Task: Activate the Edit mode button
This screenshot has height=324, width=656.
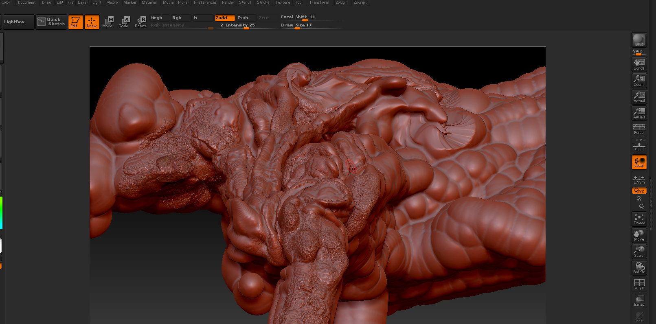Action: coord(75,22)
